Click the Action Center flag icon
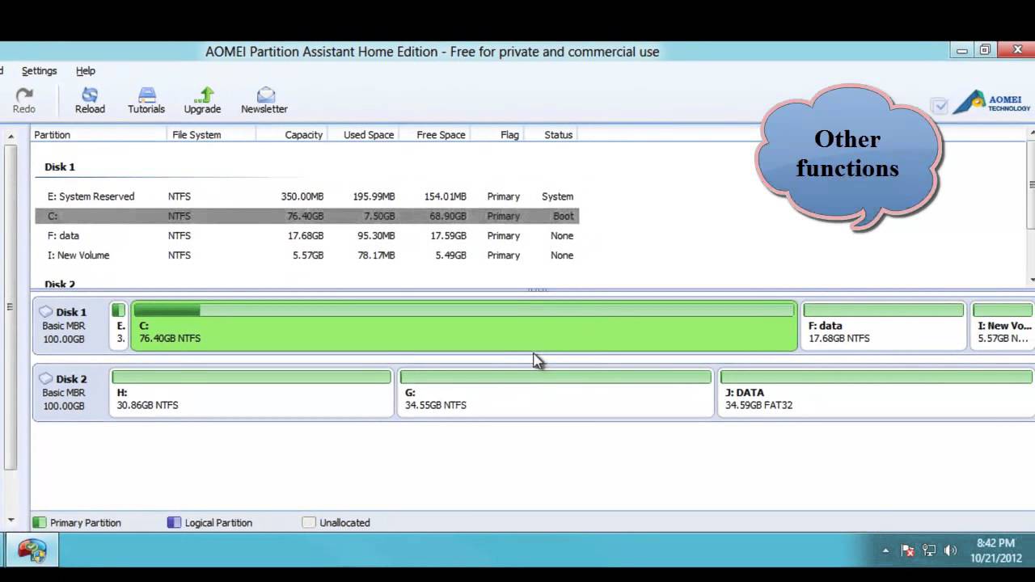Screen dimensions: 1035x582 pyautogui.click(x=907, y=550)
